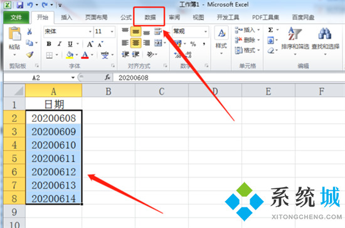Decrease indent icon
This screenshot has width=345, height=228.
coord(125,54)
